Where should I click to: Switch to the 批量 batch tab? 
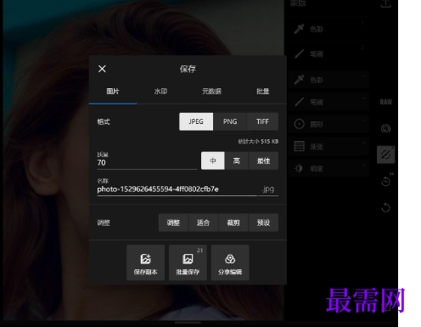262,92
